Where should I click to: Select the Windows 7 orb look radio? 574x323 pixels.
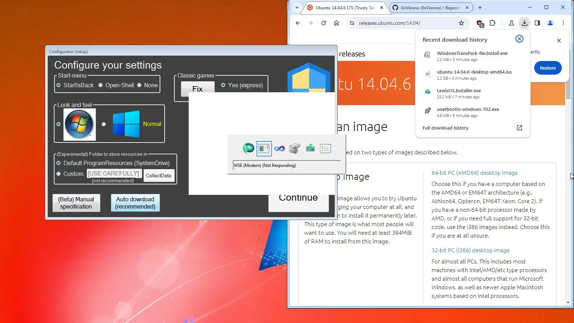pyautogui.click(x=58, y=124)
